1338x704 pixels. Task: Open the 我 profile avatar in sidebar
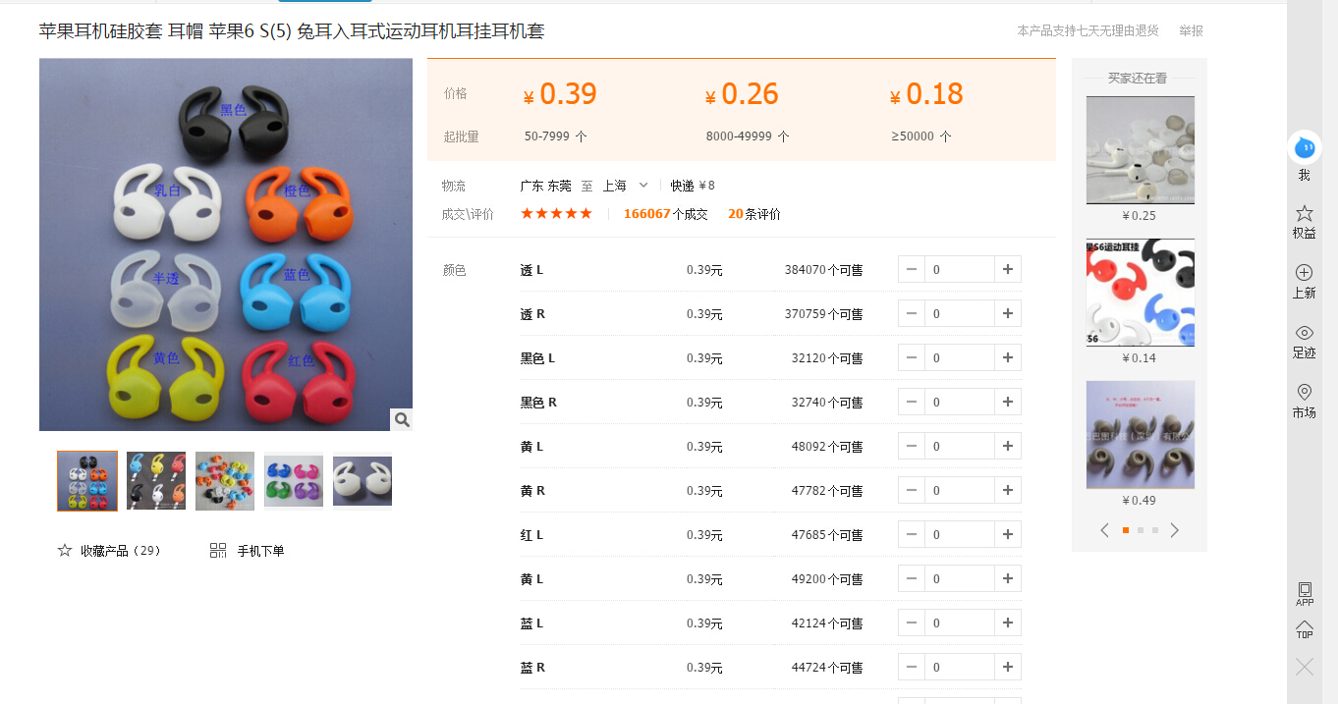point(1305,148)
